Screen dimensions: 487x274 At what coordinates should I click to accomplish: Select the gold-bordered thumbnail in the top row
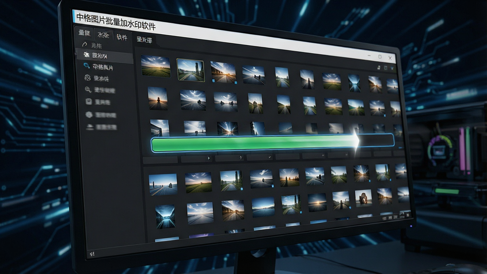(x=190, y=70)
